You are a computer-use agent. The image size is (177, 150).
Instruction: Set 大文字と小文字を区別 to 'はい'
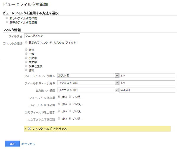[59, 118]
